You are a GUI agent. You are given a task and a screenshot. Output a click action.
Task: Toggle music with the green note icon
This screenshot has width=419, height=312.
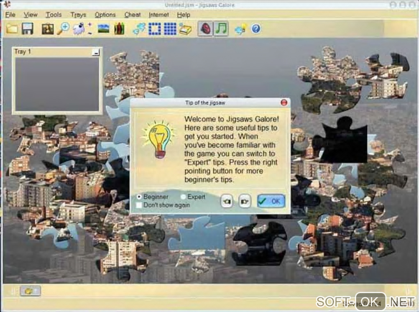(x=221, y=29)
